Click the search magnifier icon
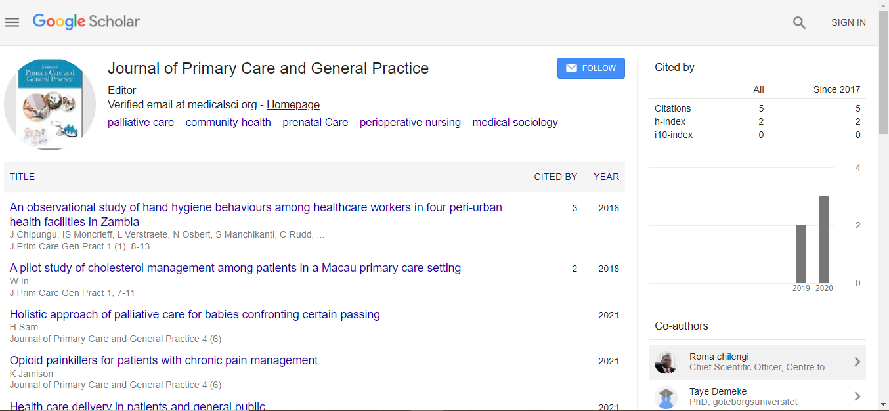The image size is (889, 411). pos(799,22)
